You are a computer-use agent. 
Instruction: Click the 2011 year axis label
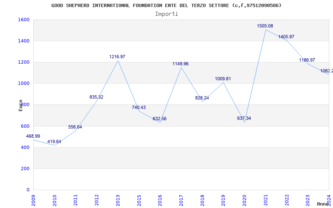pyautogui.click(x=75, y=201)
